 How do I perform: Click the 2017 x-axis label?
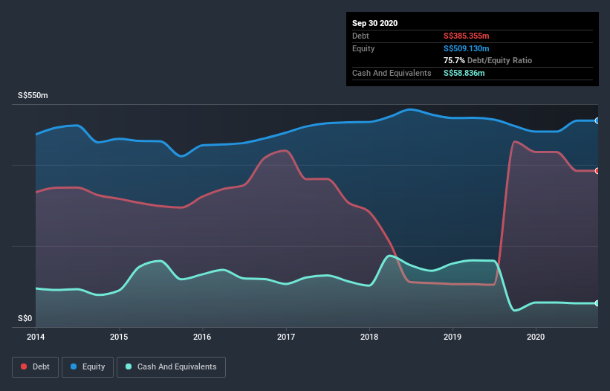click(x=286, y=337)
